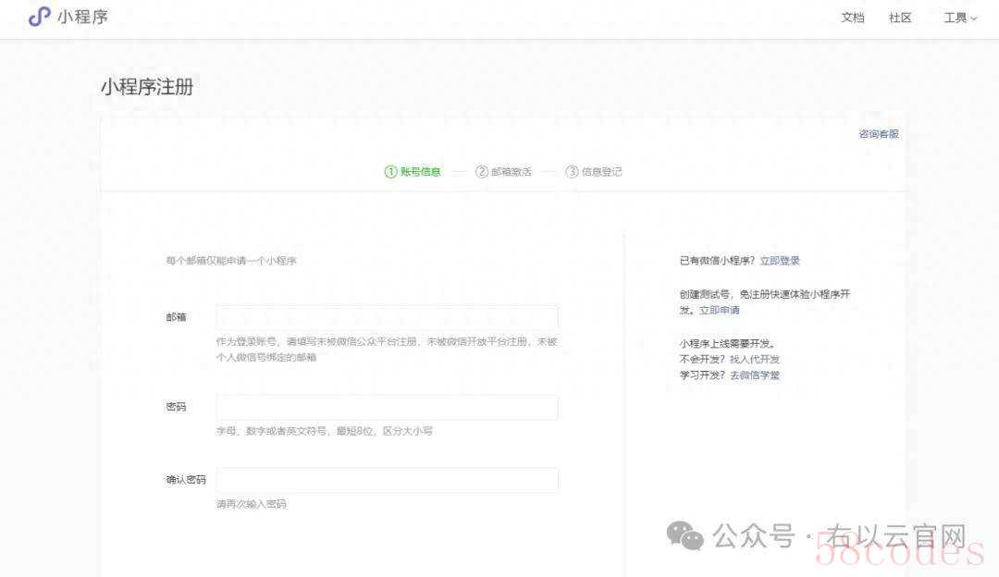Click the step 2 circled number icon
The height and width of the screenshot is (577, 999).
[481, 171]
